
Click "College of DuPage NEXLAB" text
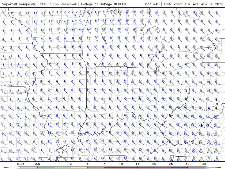click(x=103, y=4)
